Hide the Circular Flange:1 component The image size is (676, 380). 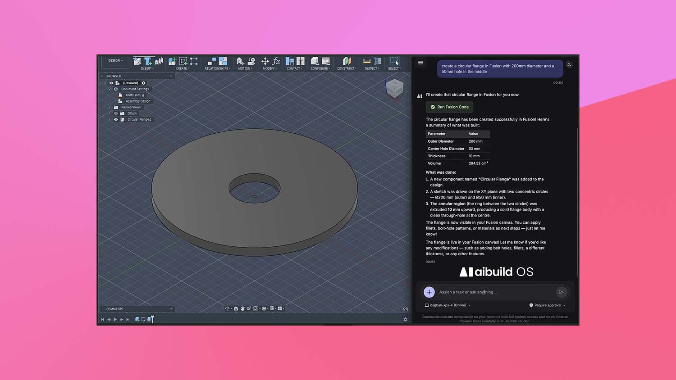[115, 119]
